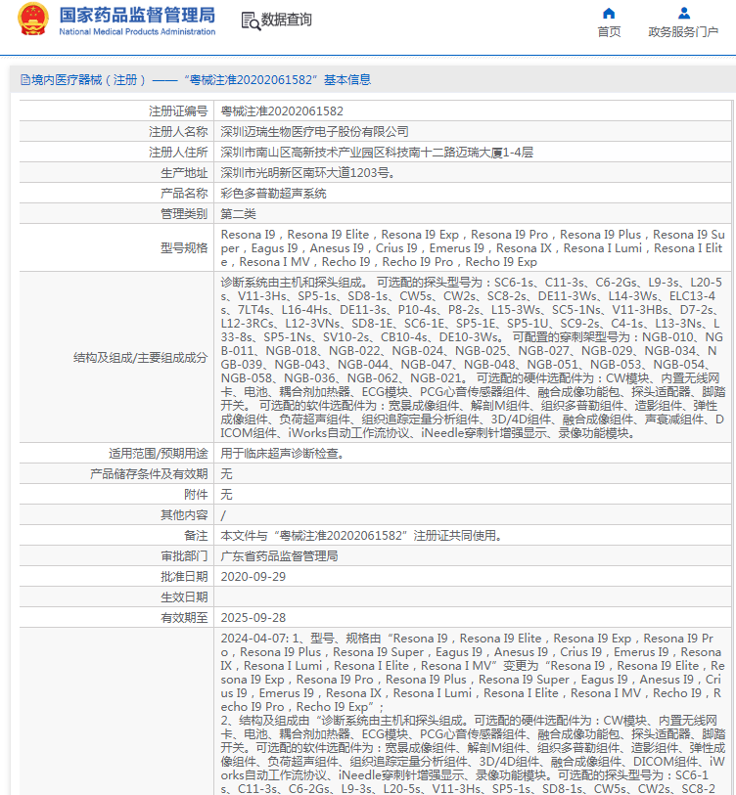Click 深圳迈瑞生物医疗电子股份有限公司 value
This screenshot has width=736, height=795.
(x=315, y=132)
